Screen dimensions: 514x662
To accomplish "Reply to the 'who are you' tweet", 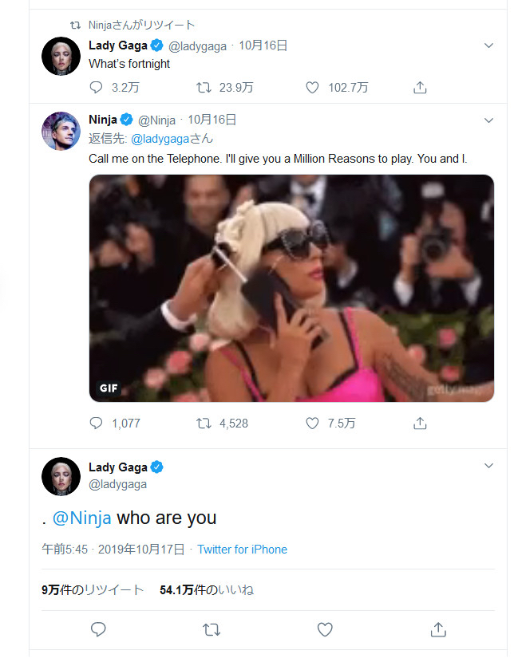I will click(98, 630).
